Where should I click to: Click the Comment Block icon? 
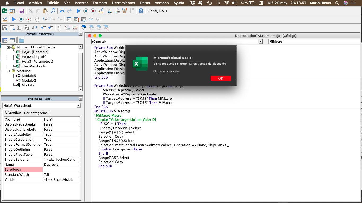[x=67, y=28]
